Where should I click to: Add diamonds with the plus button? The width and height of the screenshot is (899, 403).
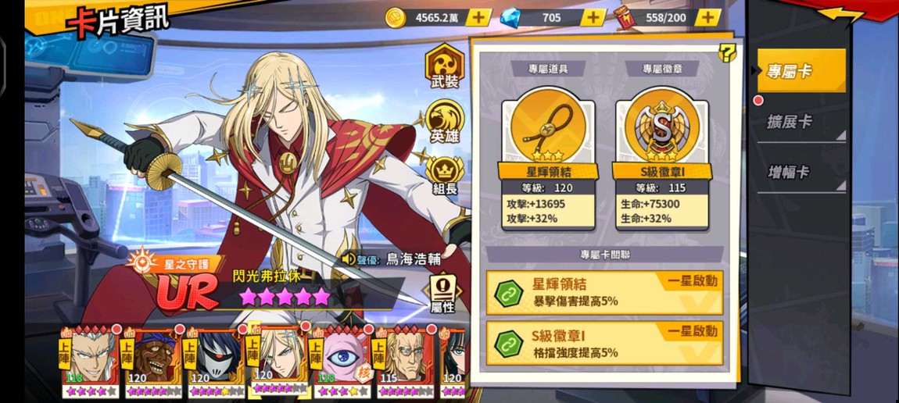[x=593, y=18]
